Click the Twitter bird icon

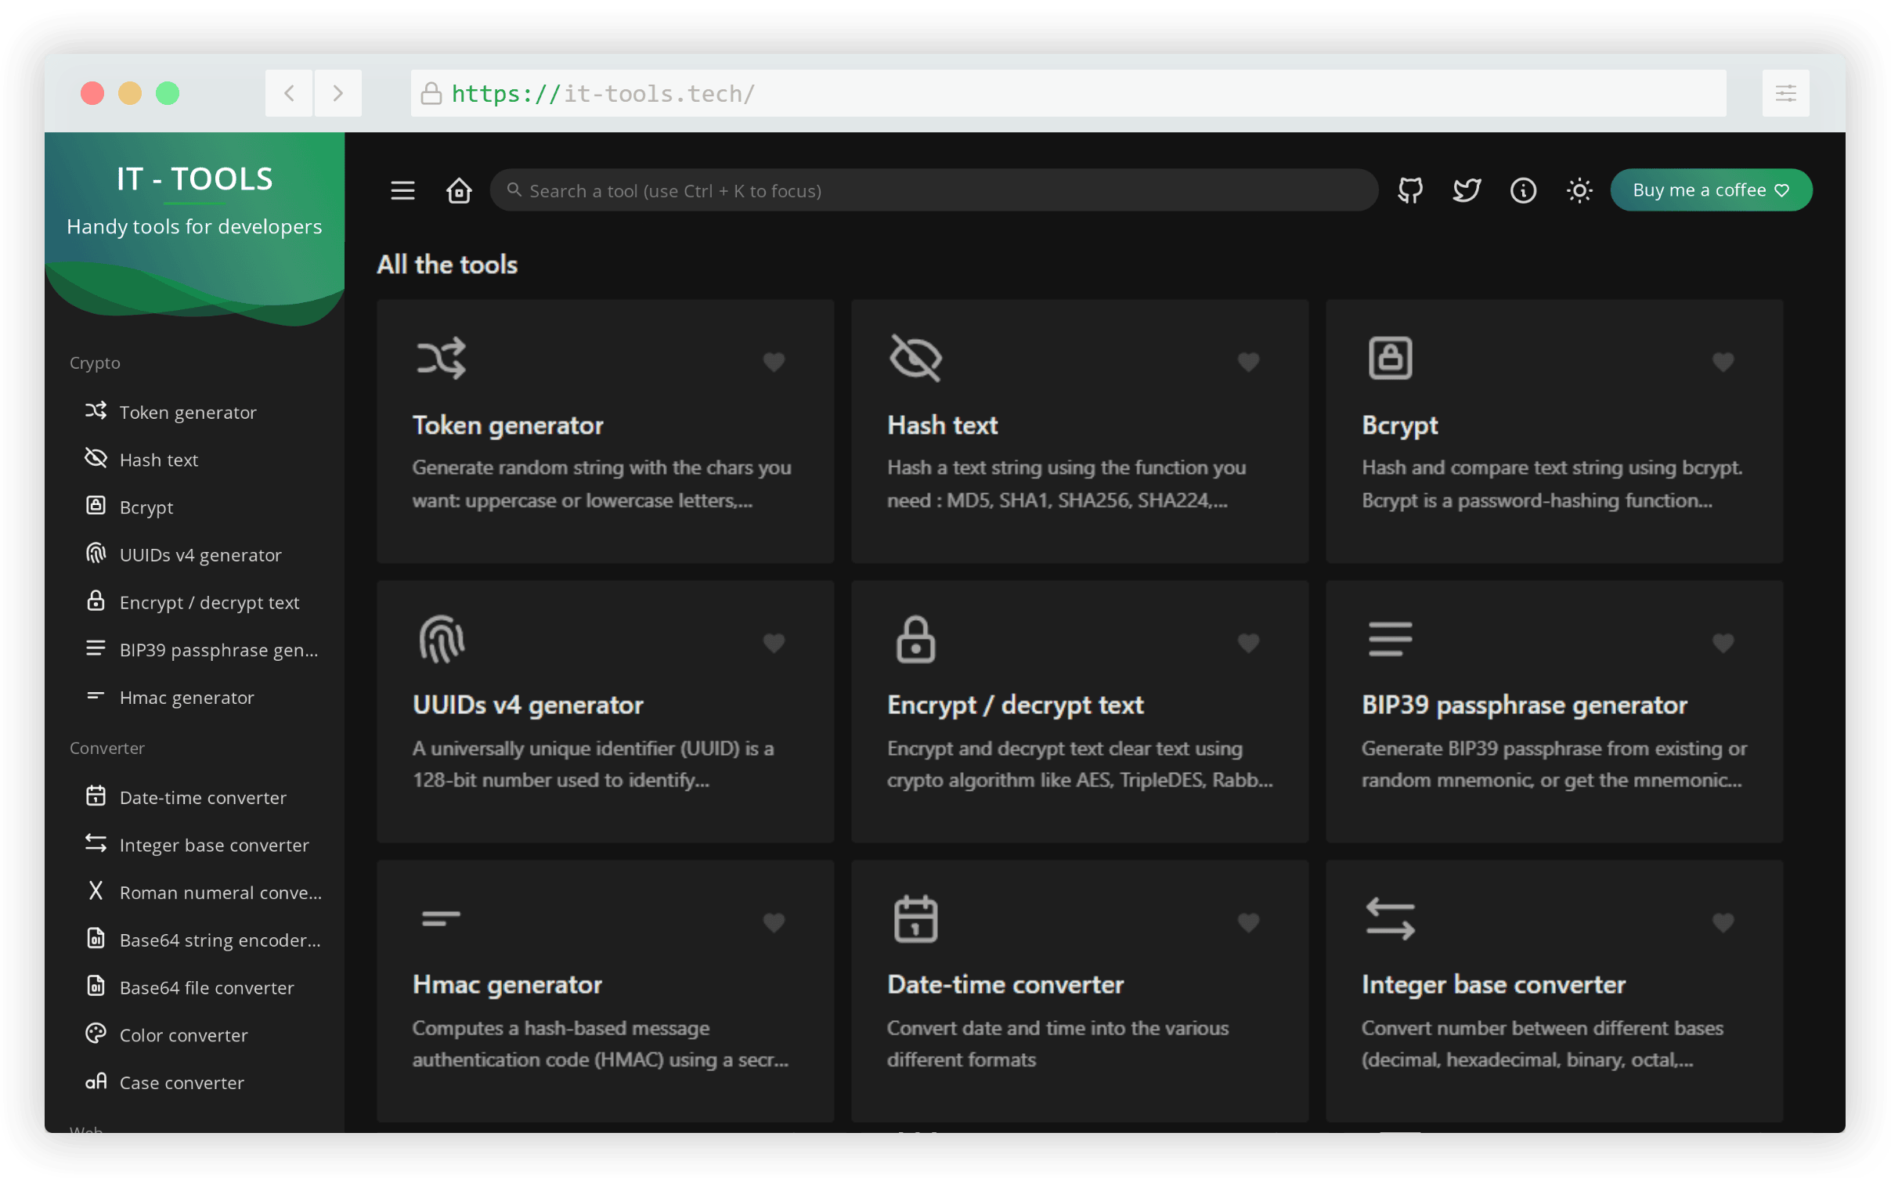[x=1467, y=190]
